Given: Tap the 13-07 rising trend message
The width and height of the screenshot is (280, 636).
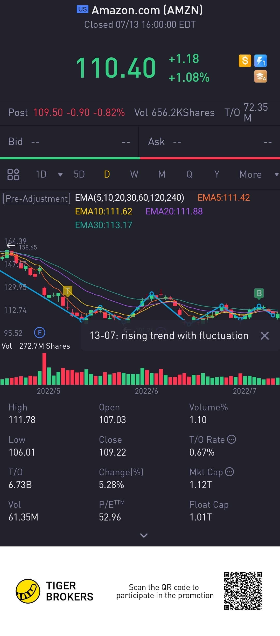Looking at the screenshot, I should [x=169, y=336].
